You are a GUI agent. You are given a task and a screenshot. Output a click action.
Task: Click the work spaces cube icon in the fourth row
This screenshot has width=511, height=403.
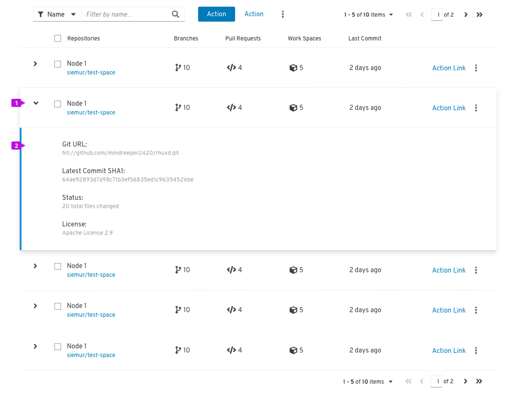click(293, 310)
